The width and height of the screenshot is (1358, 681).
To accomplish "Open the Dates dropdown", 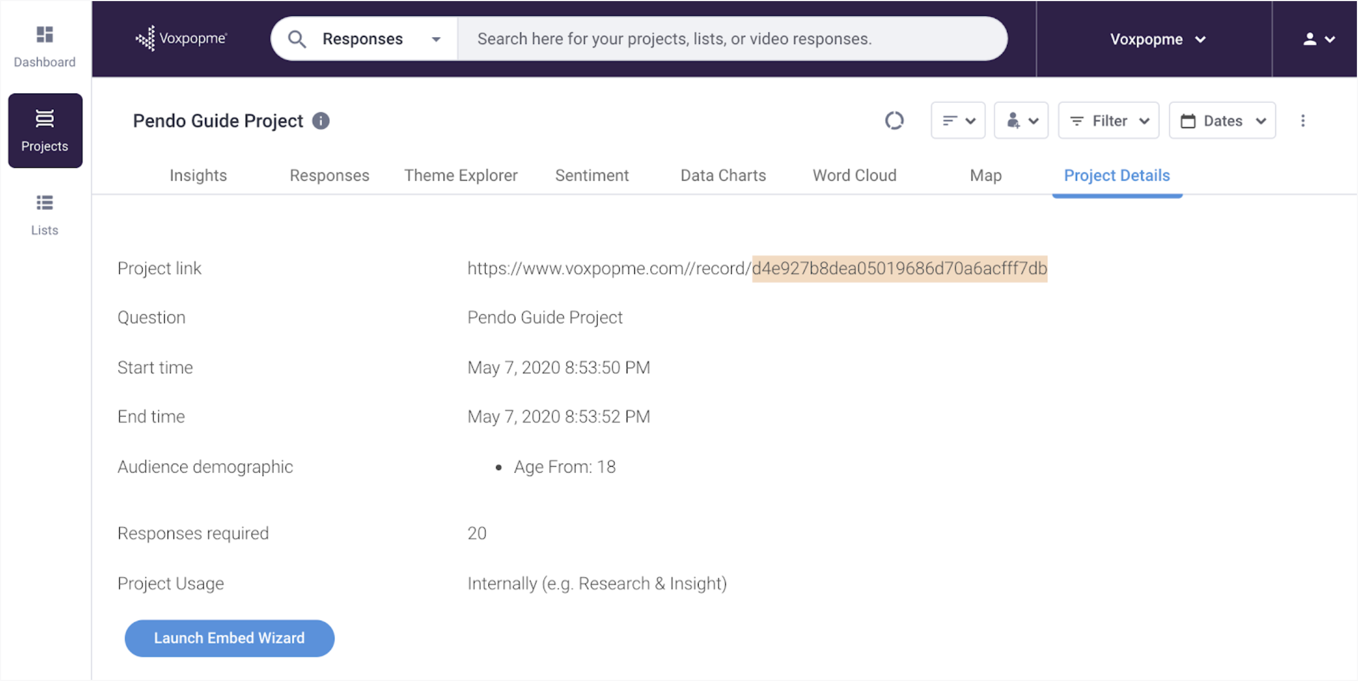I will (1222, 120).
